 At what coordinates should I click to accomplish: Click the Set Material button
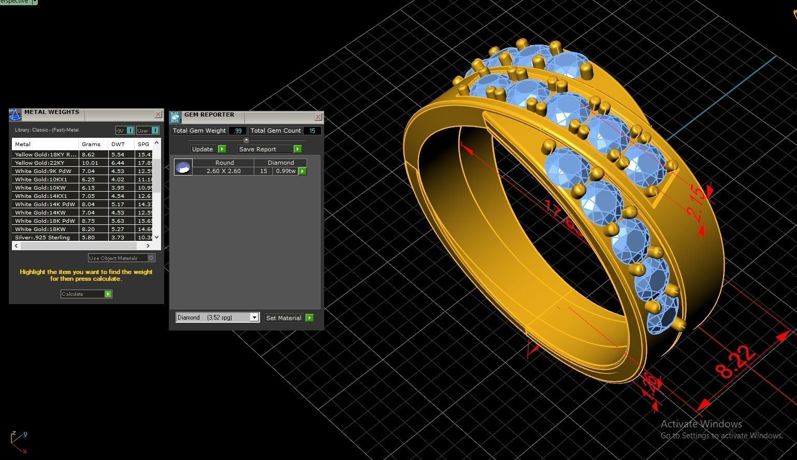click(x=289, y=318)
